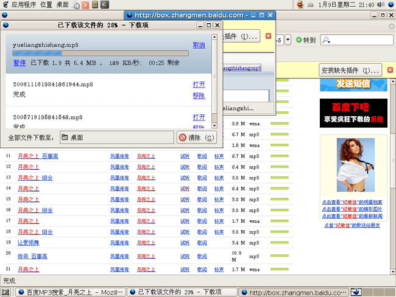Click 试听 preview link in row 12

tap(185, 167)
